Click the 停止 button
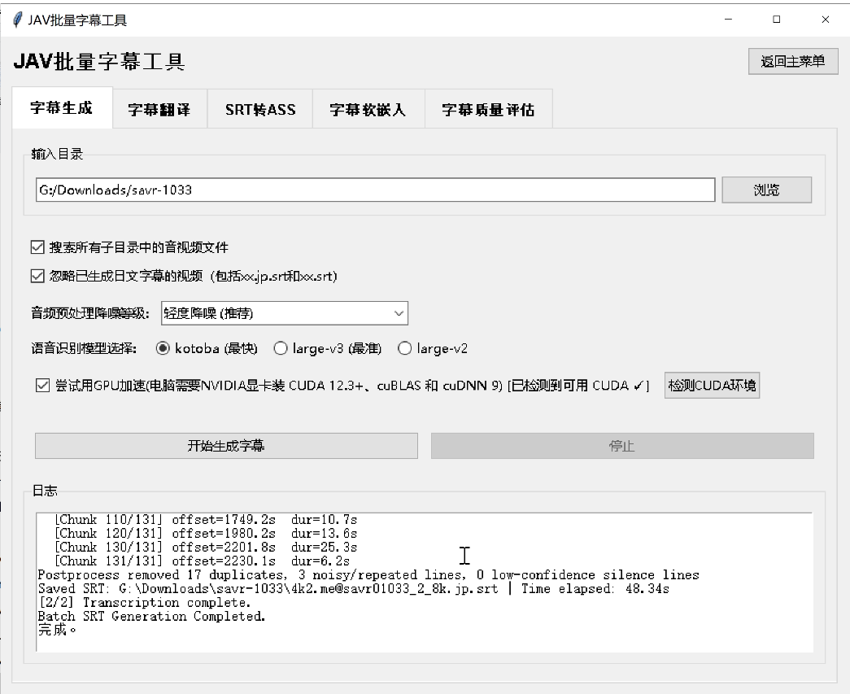 pyautogui.click(x=622, y=446)
